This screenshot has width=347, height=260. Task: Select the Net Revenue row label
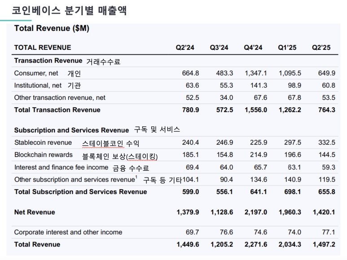pos(35,212)
